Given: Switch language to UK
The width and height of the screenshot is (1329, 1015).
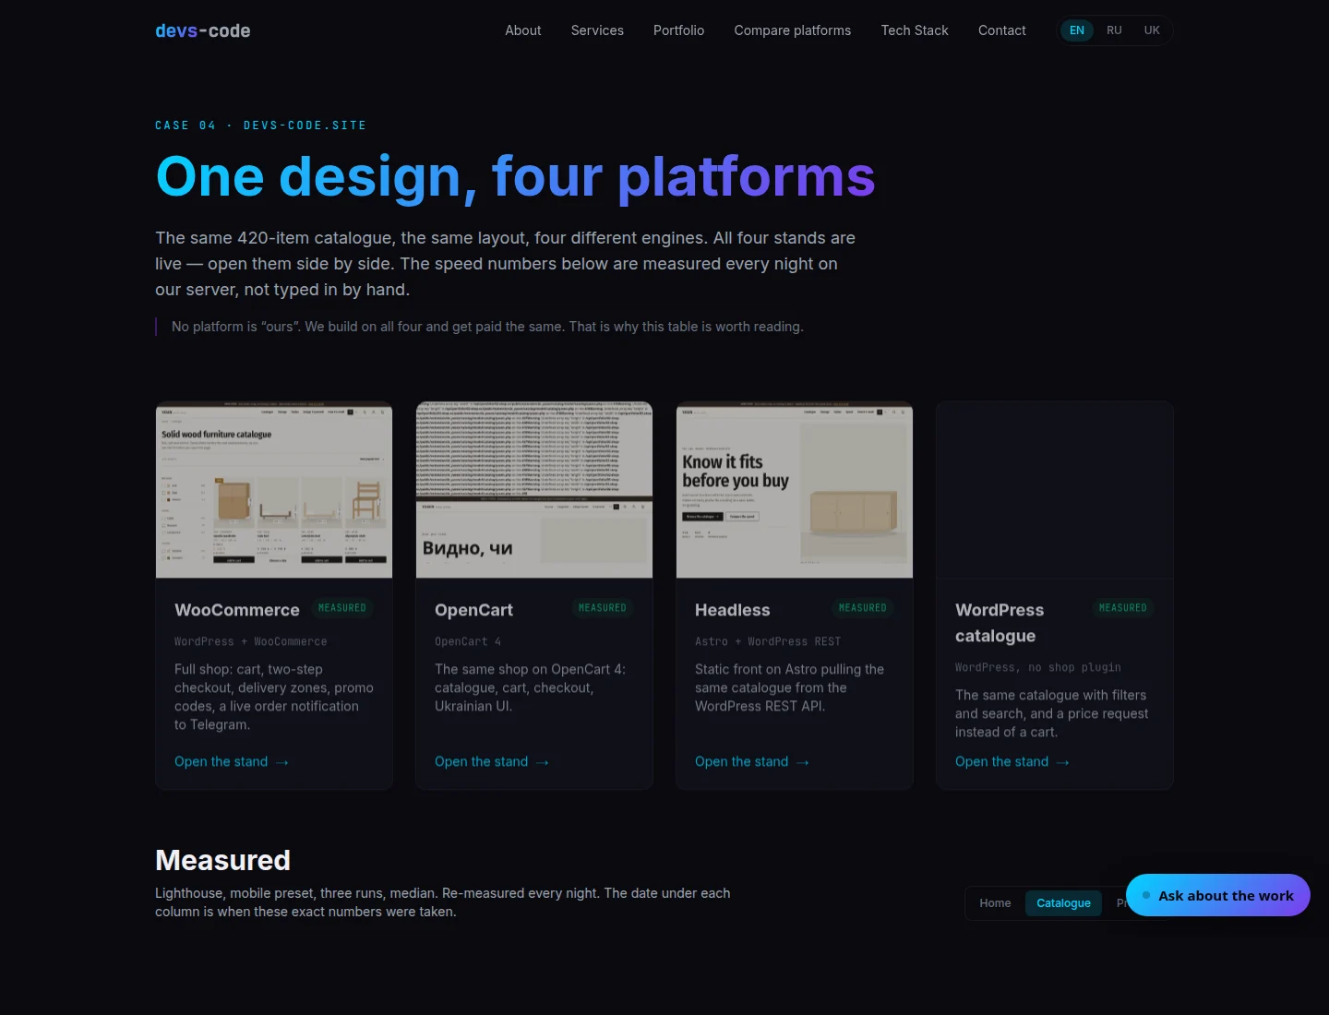Looking at the screenshot, I should pos(1152,30).
